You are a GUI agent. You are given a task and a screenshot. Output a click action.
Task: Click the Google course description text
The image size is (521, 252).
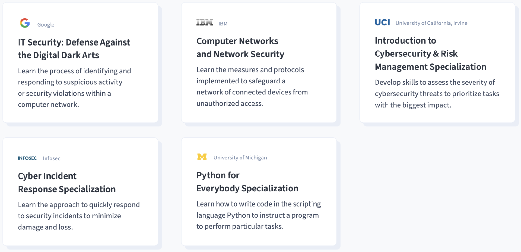click(74, 88)
